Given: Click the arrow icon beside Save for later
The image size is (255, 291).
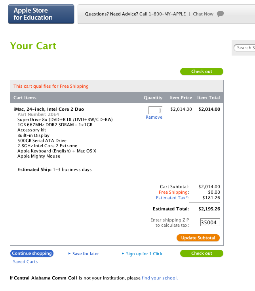Looking at the screenshot, I should point(69,253).
